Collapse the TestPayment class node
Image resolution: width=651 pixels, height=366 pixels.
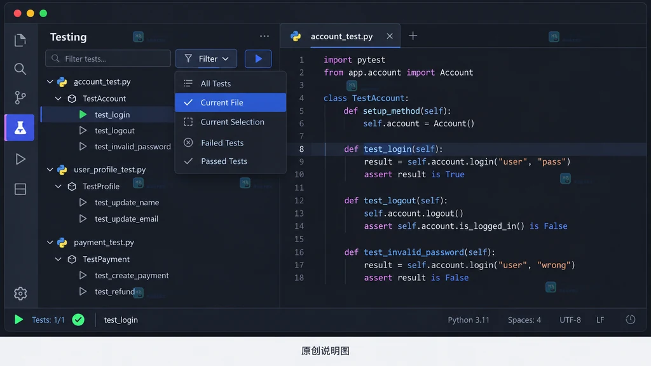pos(58,259)
